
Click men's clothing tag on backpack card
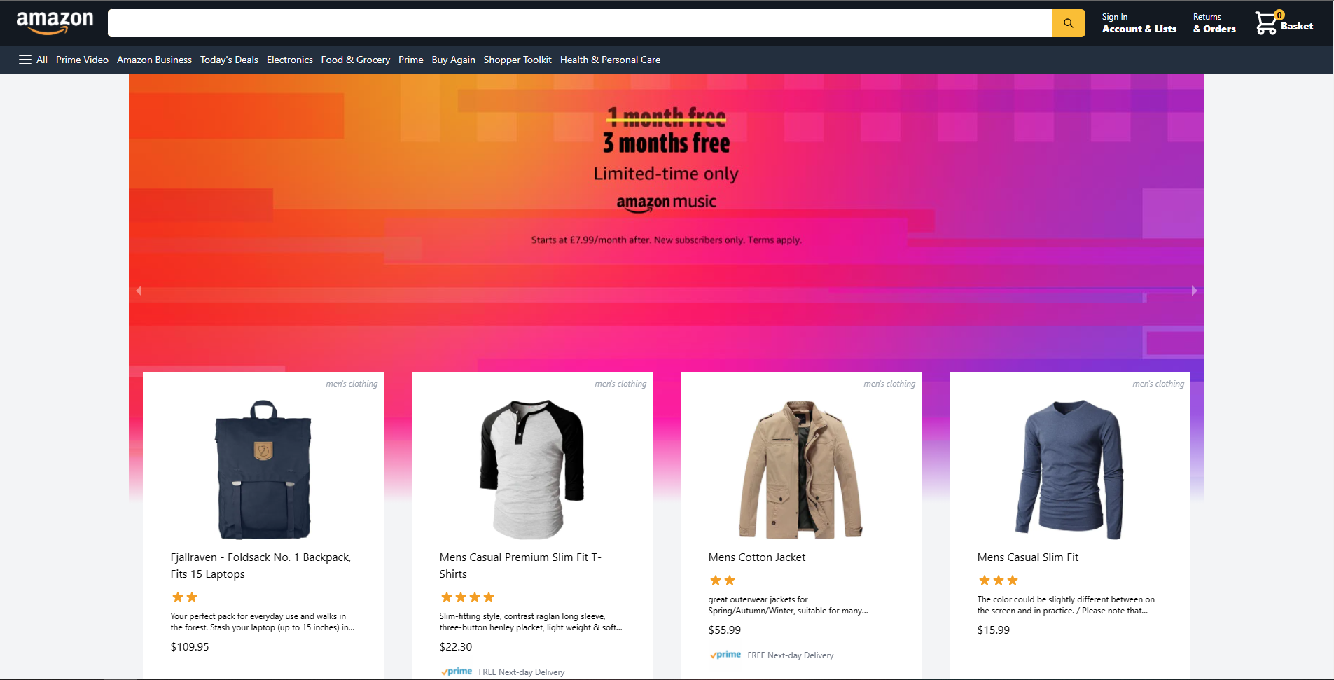click(x=352, y=384)
